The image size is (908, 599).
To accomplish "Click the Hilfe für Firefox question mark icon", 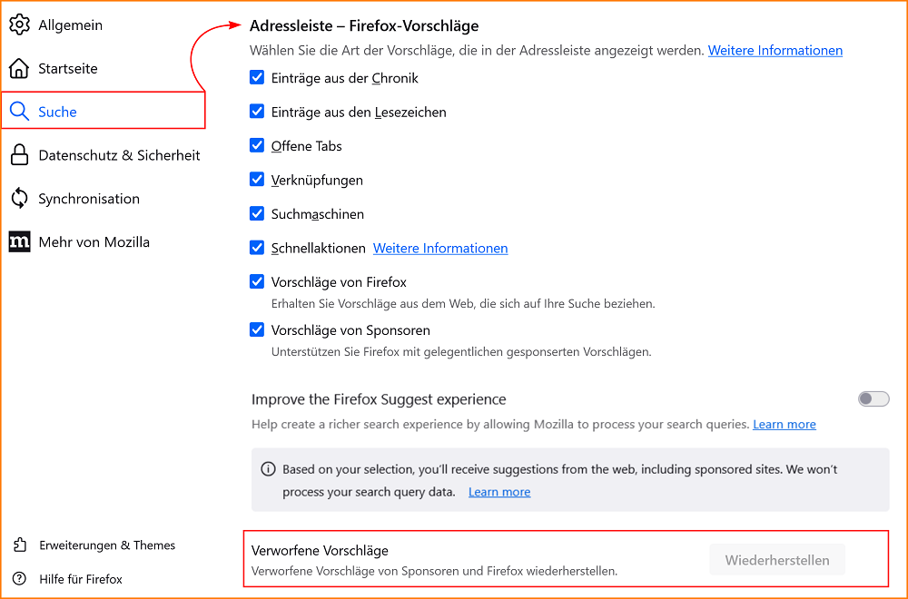I will [19, 578].
